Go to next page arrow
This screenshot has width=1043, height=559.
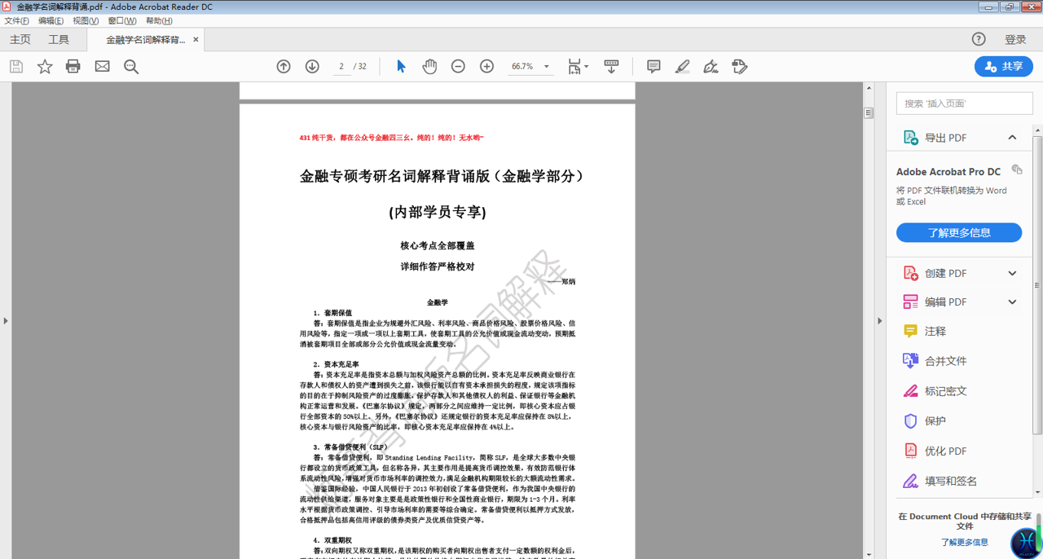[312, 66]
